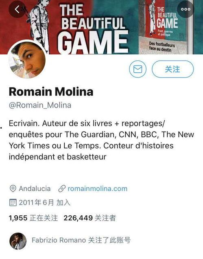The height and width of the screenshot is (259, 203).
Task: Open Fabrizio Romano 关注了此账号 followers text
Action: 81,240
